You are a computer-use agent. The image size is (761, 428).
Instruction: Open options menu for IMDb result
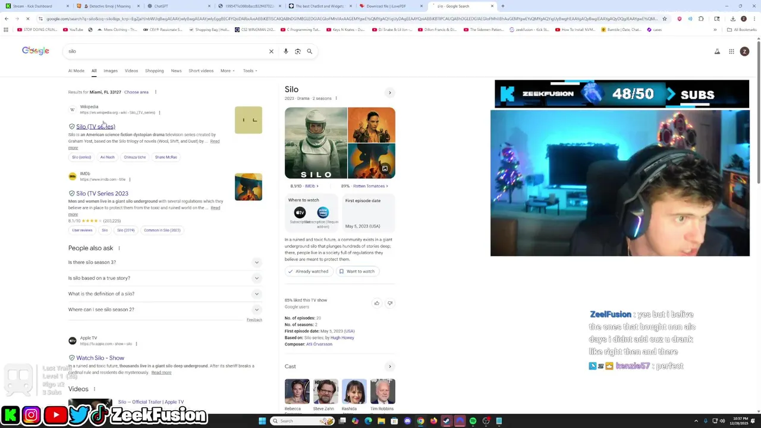(x=130, y=179)
